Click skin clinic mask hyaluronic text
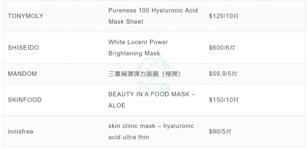 coord(151,126)
